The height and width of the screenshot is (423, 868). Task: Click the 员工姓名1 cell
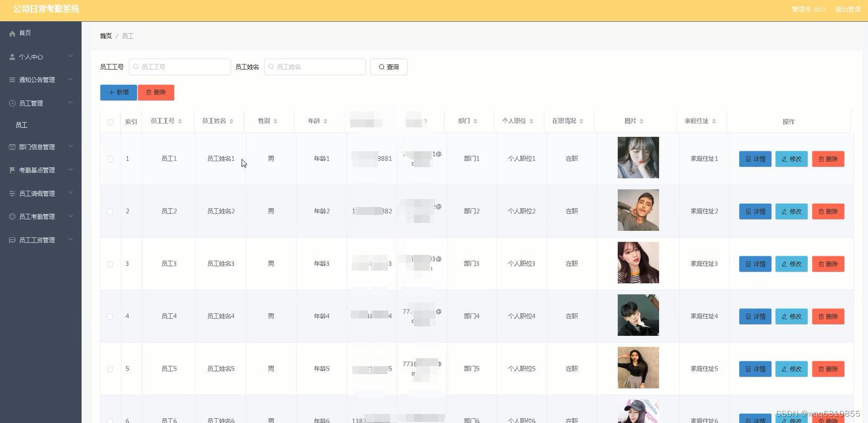tap(221, 159)
